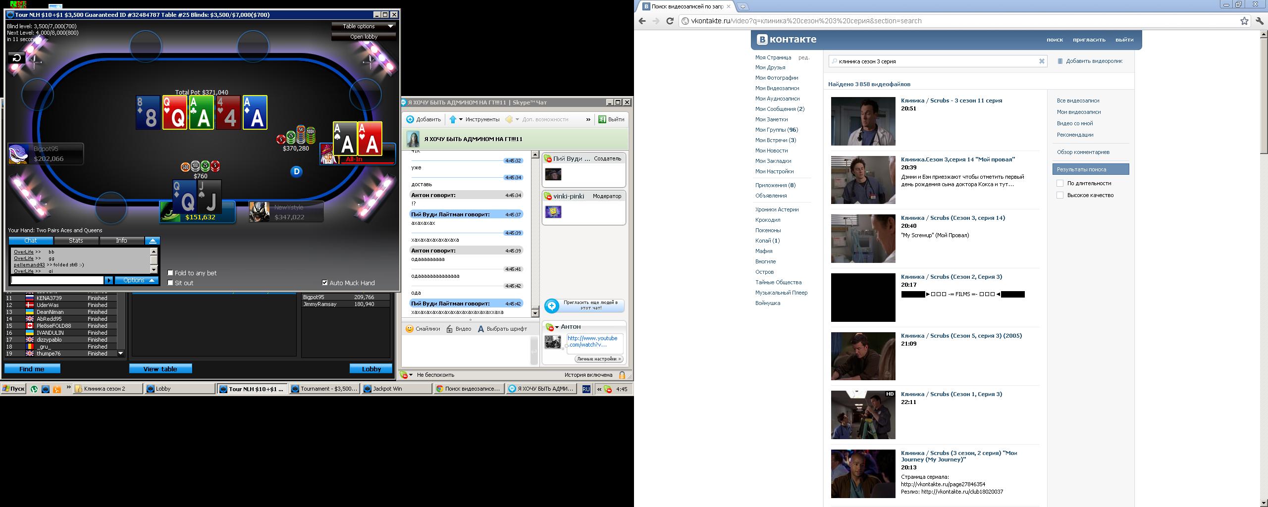The width and height of the screenshot is (1268, 507).
Task: Open Клиника / Scrubs - 3 сезон 11 серия link
Action: click(x=951, y=101)
